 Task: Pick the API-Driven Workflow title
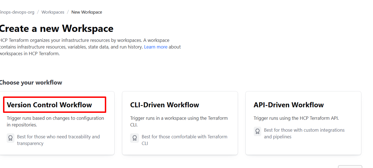[288, 105]
